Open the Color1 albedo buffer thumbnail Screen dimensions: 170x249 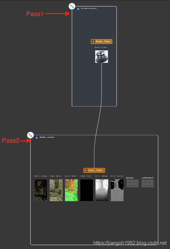pyautogui.click(x=56, y=190)
